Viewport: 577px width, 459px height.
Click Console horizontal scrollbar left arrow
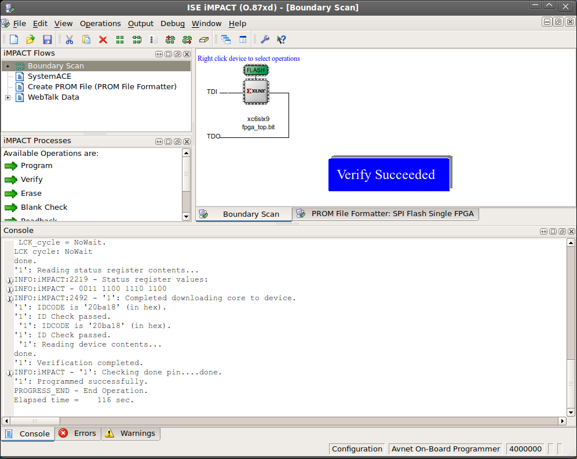6,421
